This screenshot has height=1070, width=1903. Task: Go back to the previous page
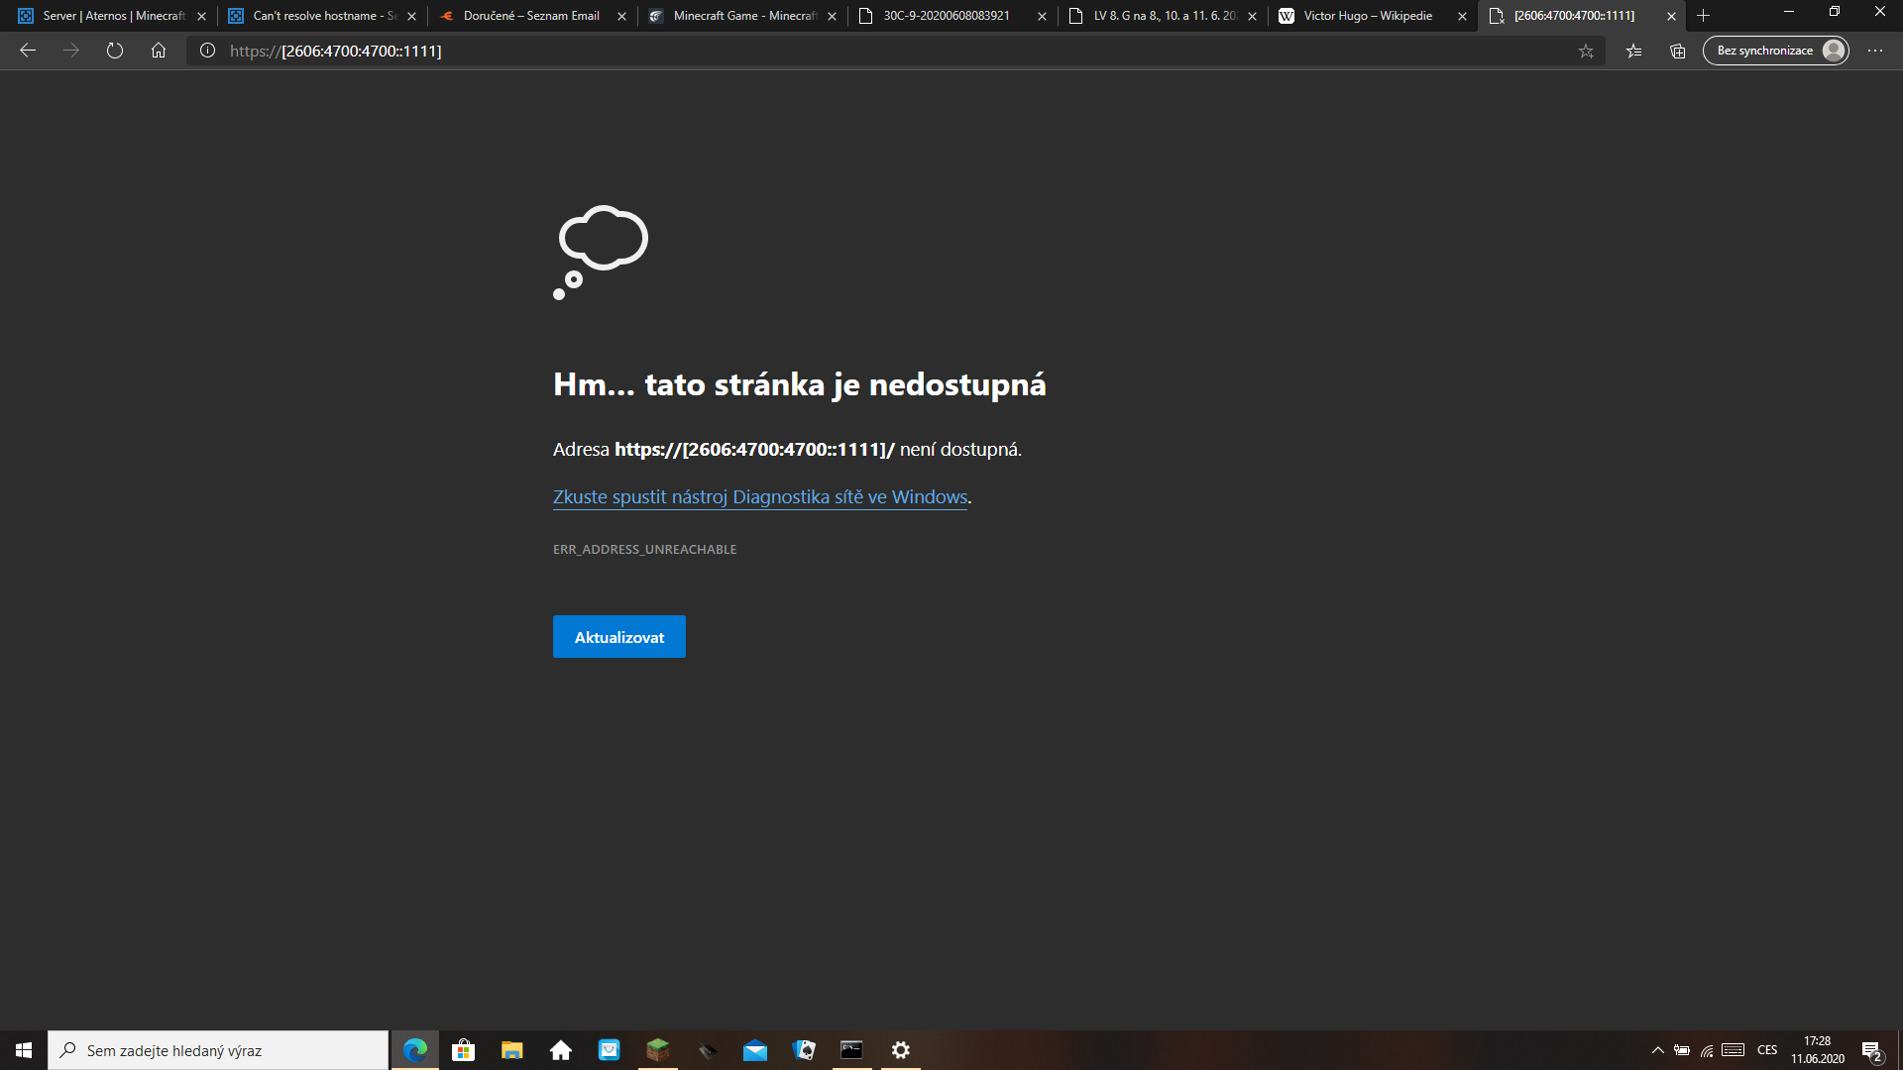click(28, 51)
